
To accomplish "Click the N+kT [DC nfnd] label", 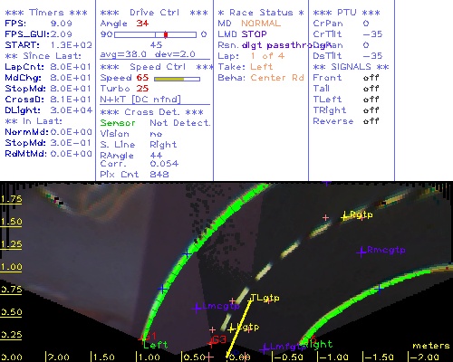I will [140, 100].
